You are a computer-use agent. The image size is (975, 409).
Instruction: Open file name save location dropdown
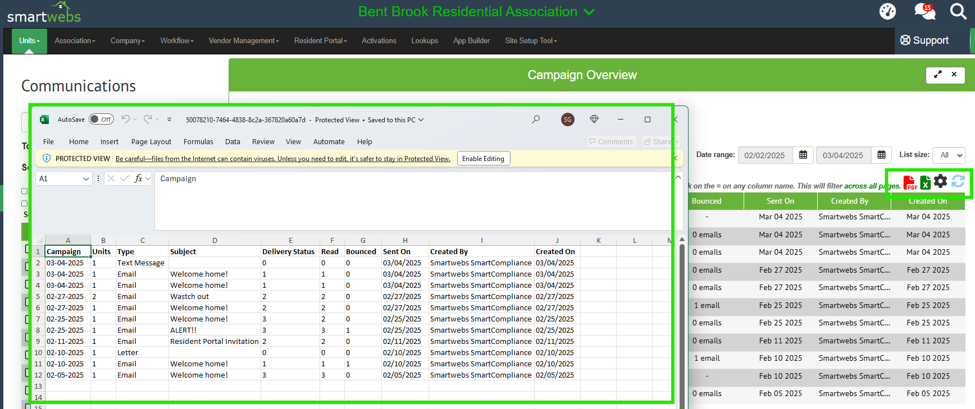(x=421, y=120)
